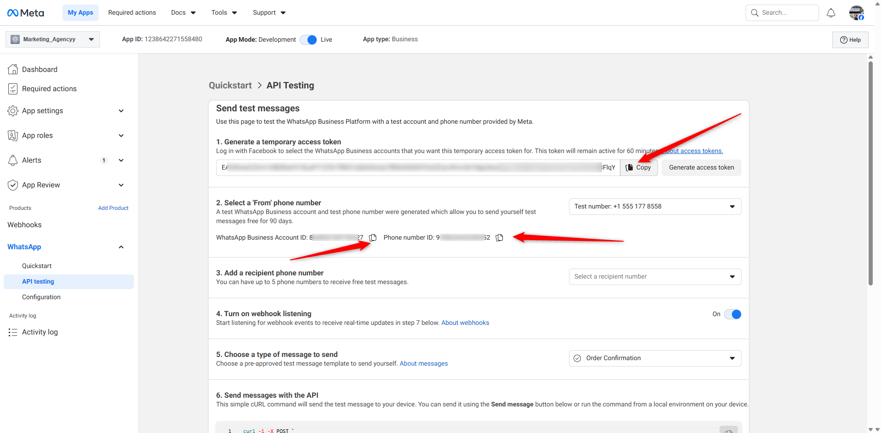Click the App ID 1238642271558480 text

162,39
